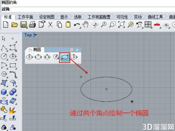The height and width of the screenshot is (131, 175).
Task: Select the Arc tool
Action: tap(4, 65)
